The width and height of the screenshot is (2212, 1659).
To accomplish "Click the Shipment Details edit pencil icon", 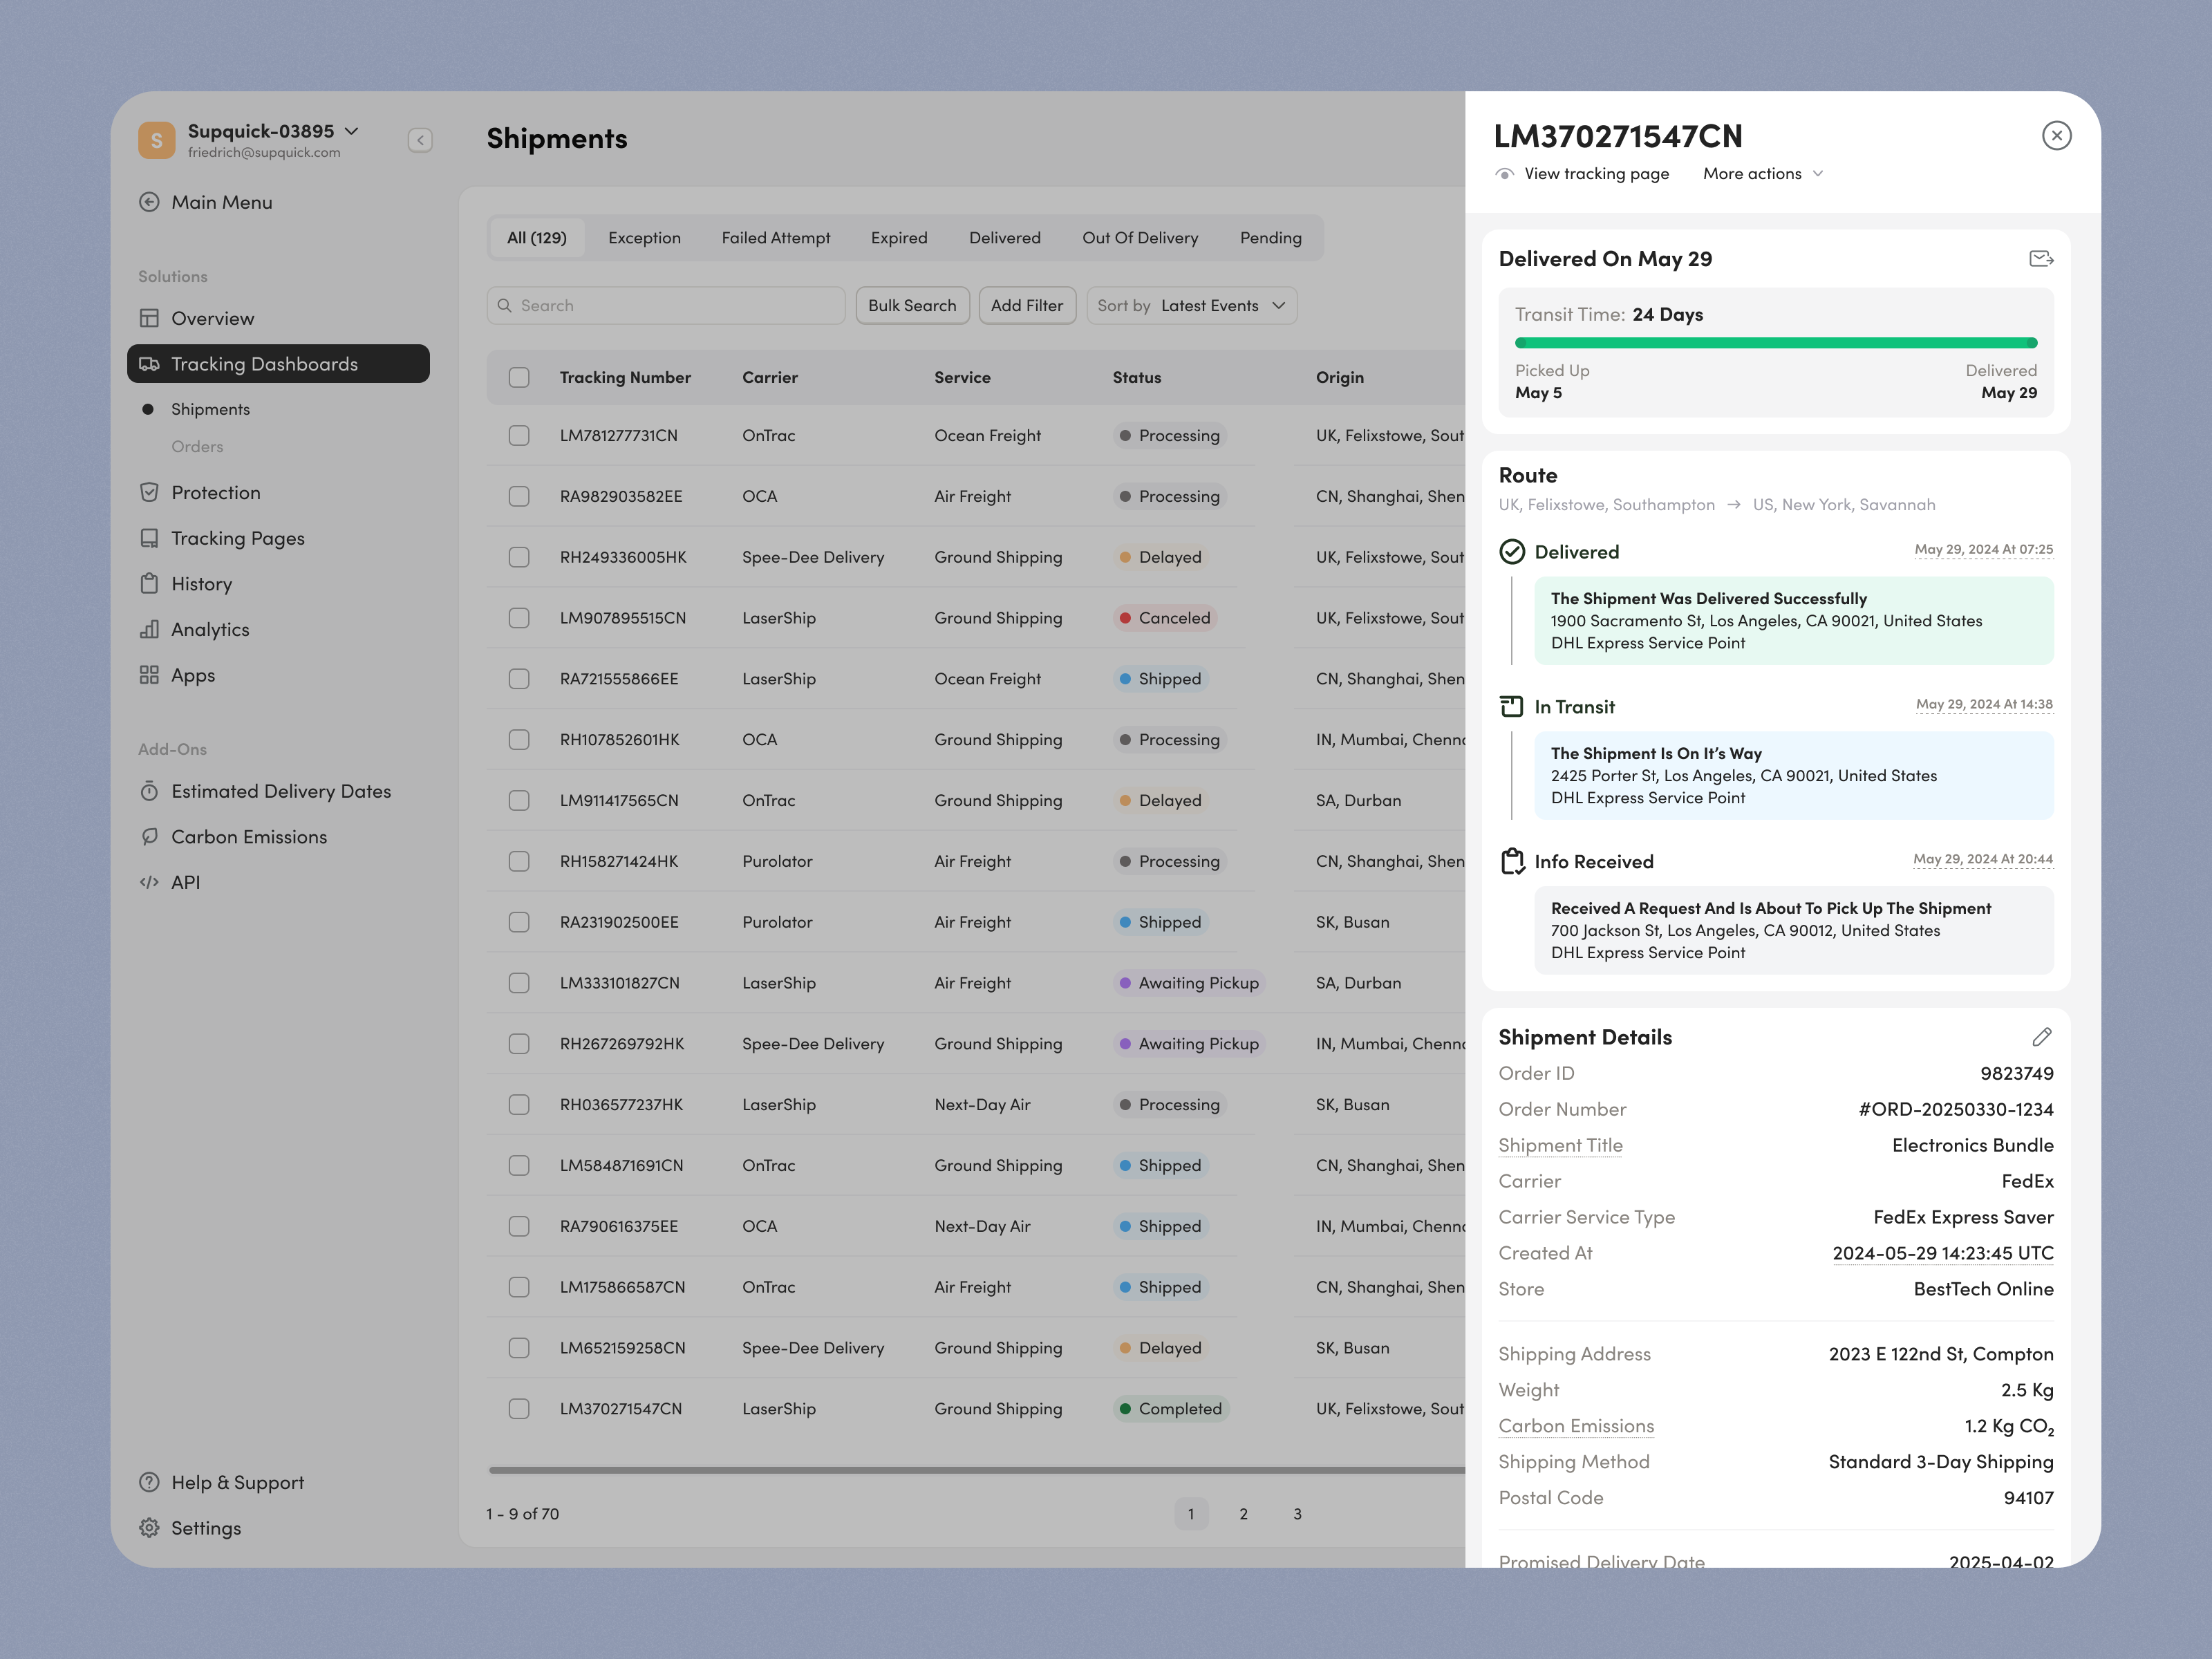I will pyautogui.click(x=2041, y=1037).
